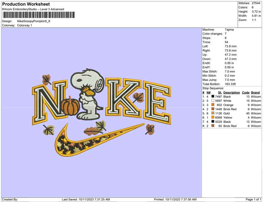The width and height of the screenshot is (263, 202).
Task: Click the 'Created By:' footer label
Action: [10, 199]
